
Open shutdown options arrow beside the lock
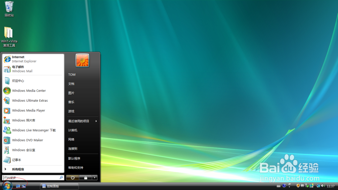95,178
